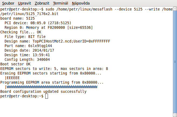Click the scrollbar down arrow
This screenshot has height=117, width=177.
point(175,115)
